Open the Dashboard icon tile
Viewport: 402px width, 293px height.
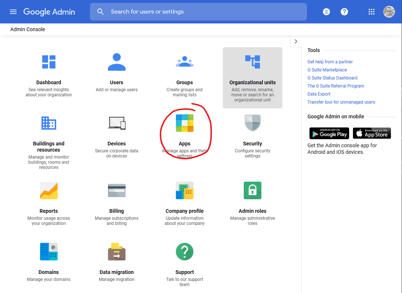tap(48, 62)
